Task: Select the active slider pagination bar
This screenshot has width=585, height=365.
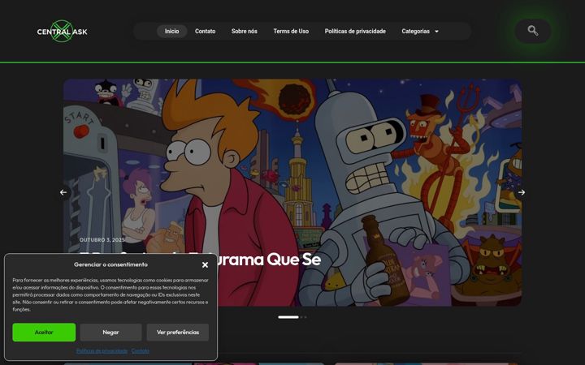Action: pyautogui.click(x=288, y=317)
